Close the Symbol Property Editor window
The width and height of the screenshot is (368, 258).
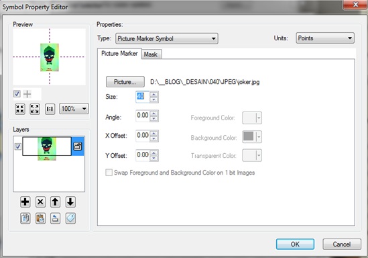click(x=355, y=5)
